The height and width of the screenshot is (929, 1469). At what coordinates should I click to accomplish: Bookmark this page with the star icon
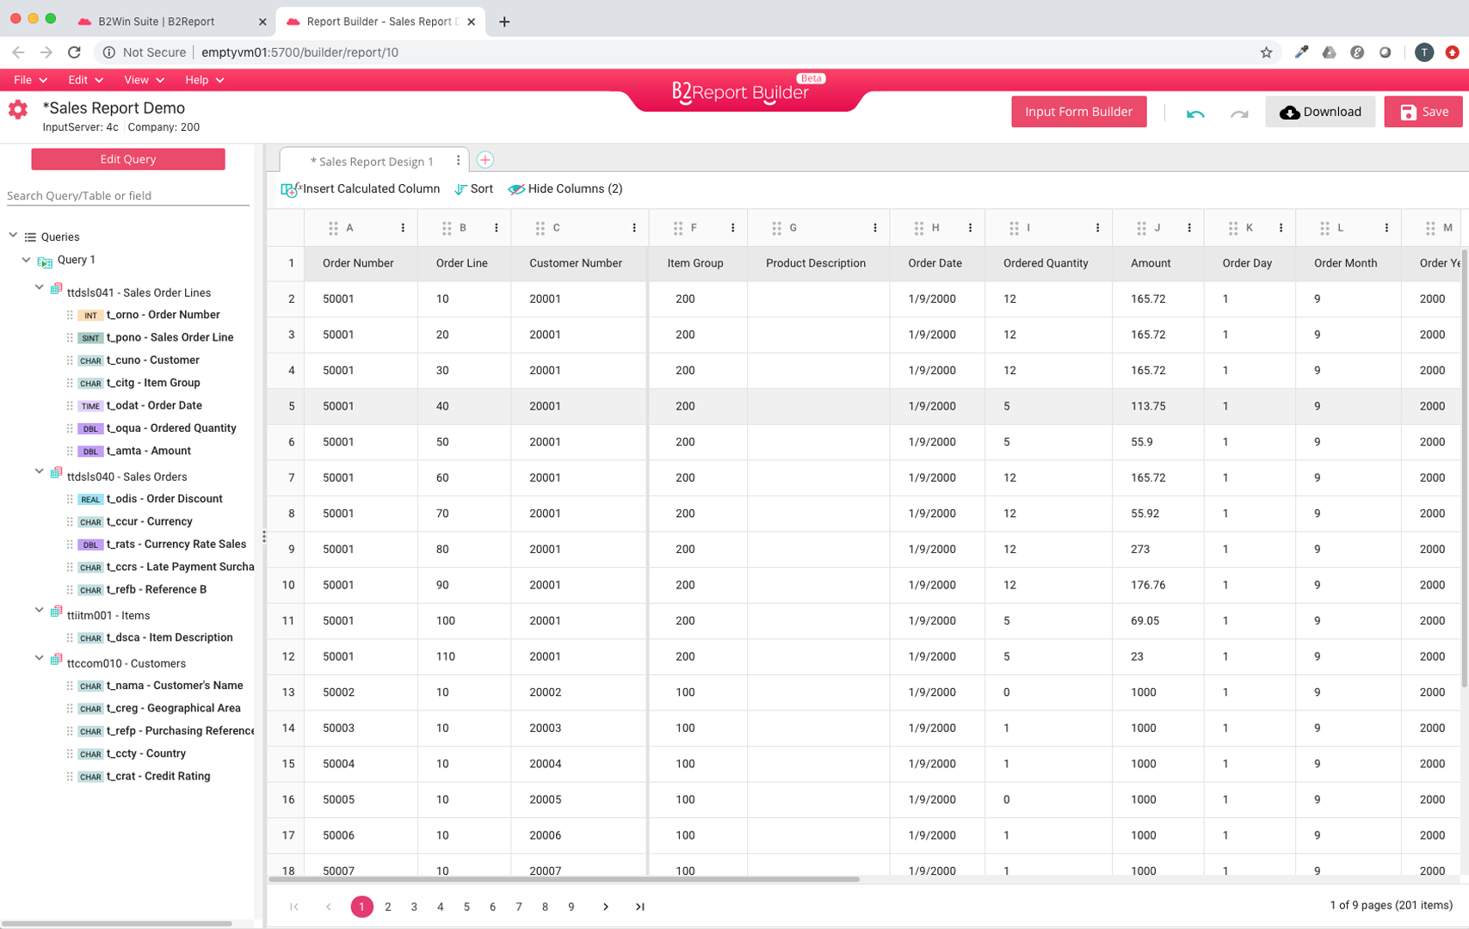(1266, 52)
